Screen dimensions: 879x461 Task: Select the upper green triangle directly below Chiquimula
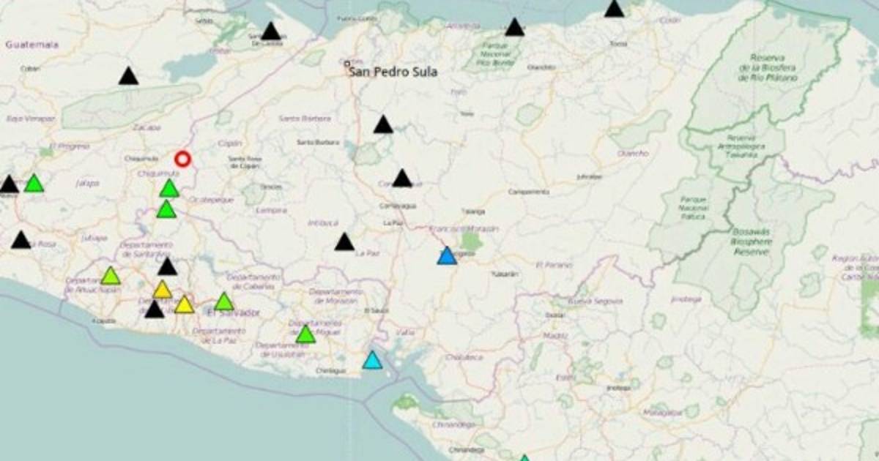coord(169,190)
